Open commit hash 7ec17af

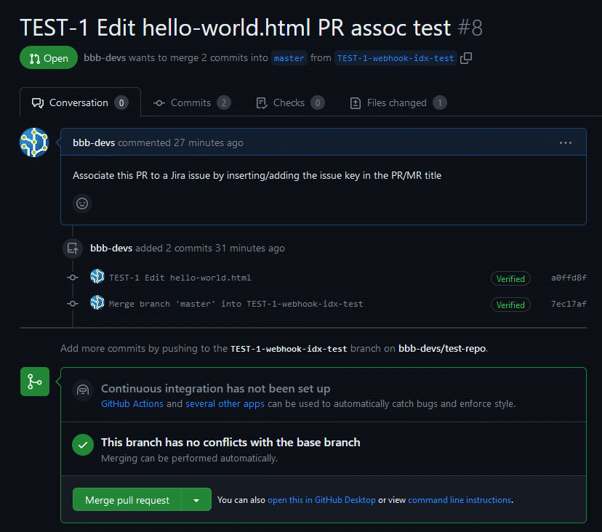tap(569, 304)
